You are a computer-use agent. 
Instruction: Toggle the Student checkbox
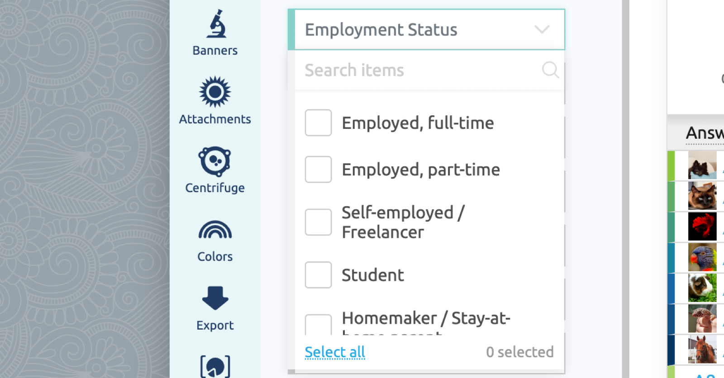(318, 275)
